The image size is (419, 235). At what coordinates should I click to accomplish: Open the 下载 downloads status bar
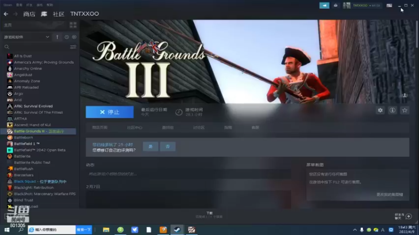click(x=209, y=215)
